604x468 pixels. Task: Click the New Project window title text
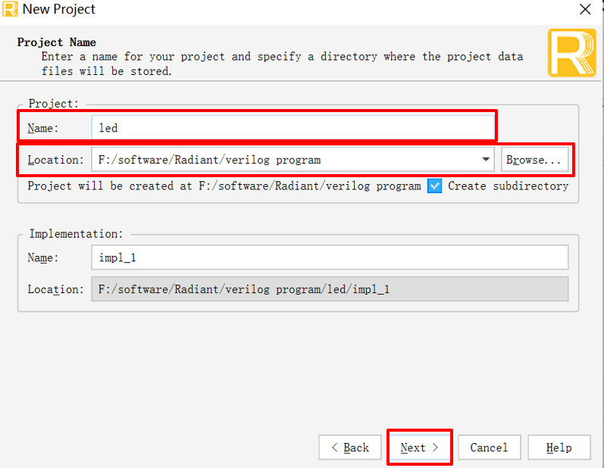(59, 9)
